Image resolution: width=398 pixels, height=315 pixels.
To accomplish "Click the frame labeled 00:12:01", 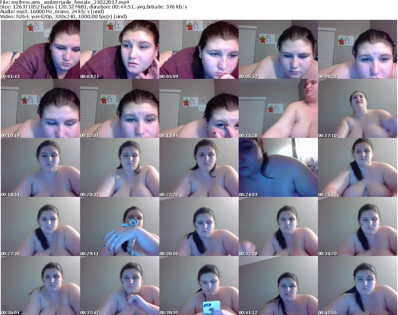I will pos(120,108).
